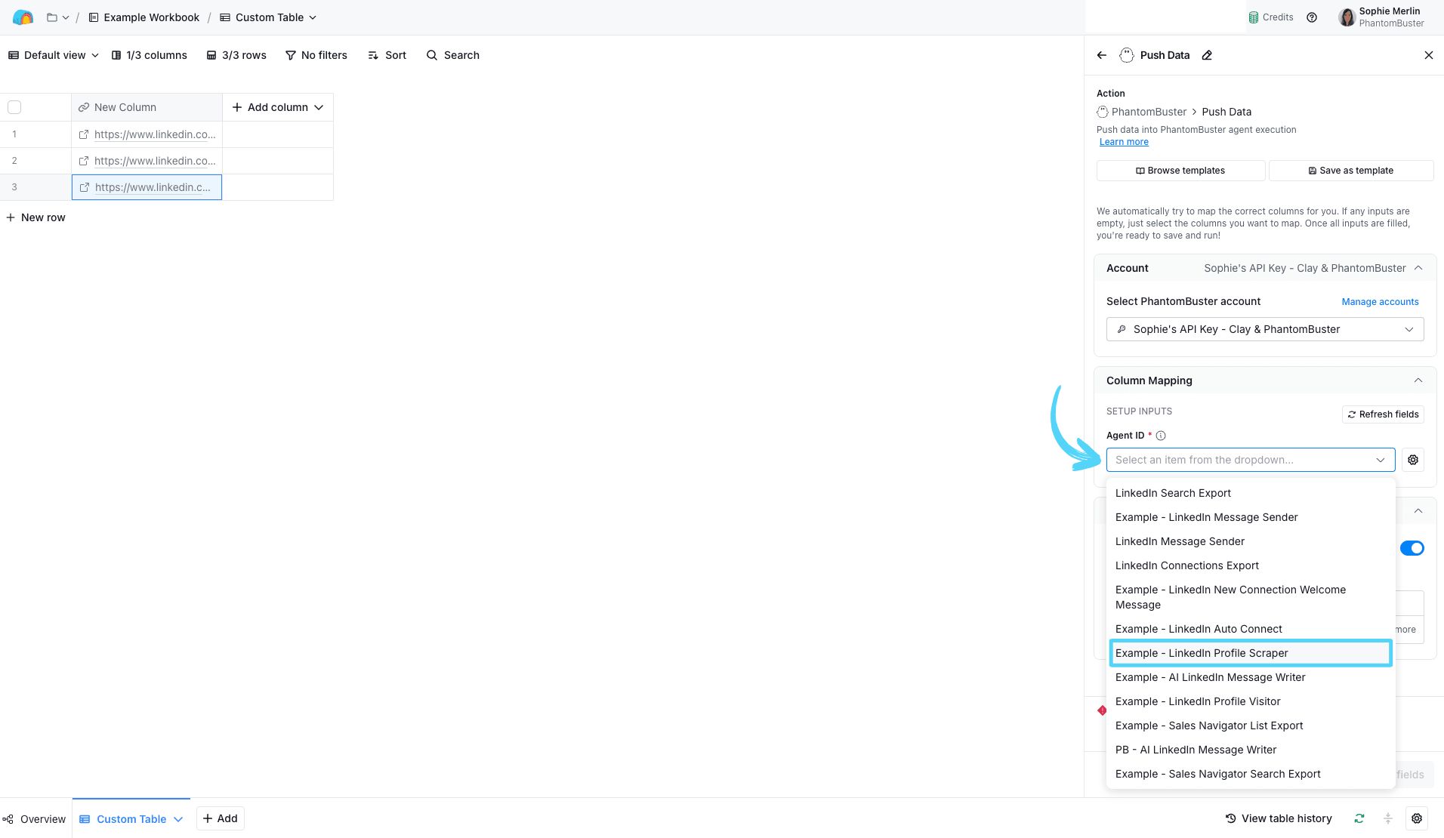Image resolution: width=1444 pixels, height=838 pixels.
Task: Choose Example - AI LinkedIn Message Writer
Action: [x=1251, y=677]
